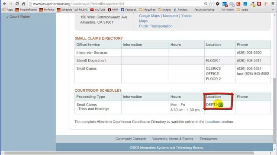
Task: Click phone number (626) 308-5521
Action: (x=249, y=68)
